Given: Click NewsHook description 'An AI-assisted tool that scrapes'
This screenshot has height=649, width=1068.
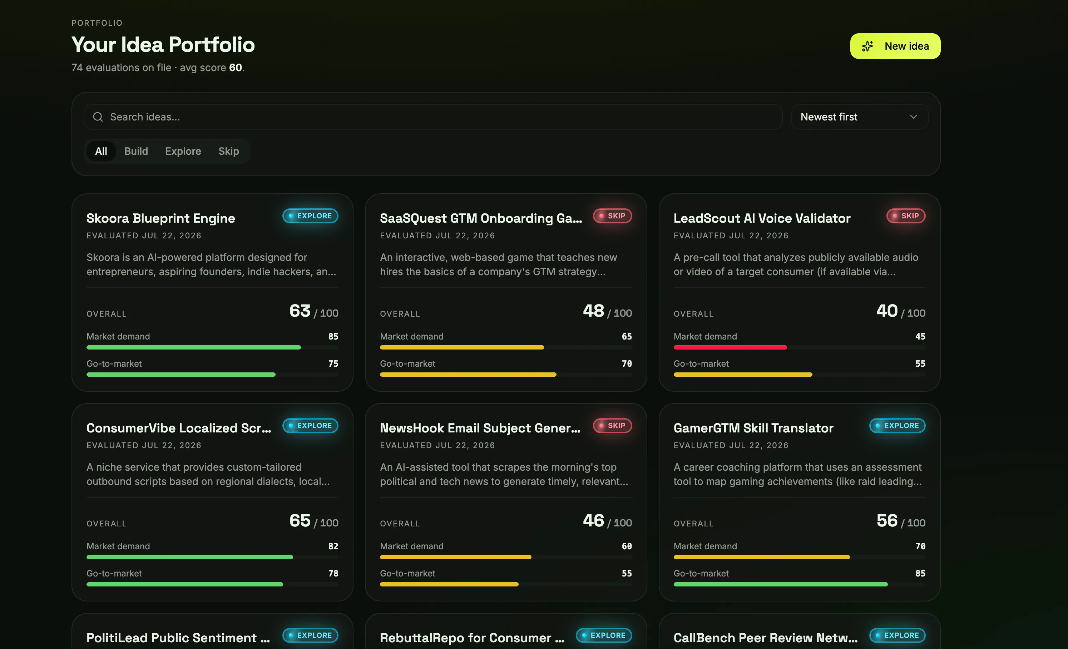Looking at the screenshot, I should pos(504,474).
